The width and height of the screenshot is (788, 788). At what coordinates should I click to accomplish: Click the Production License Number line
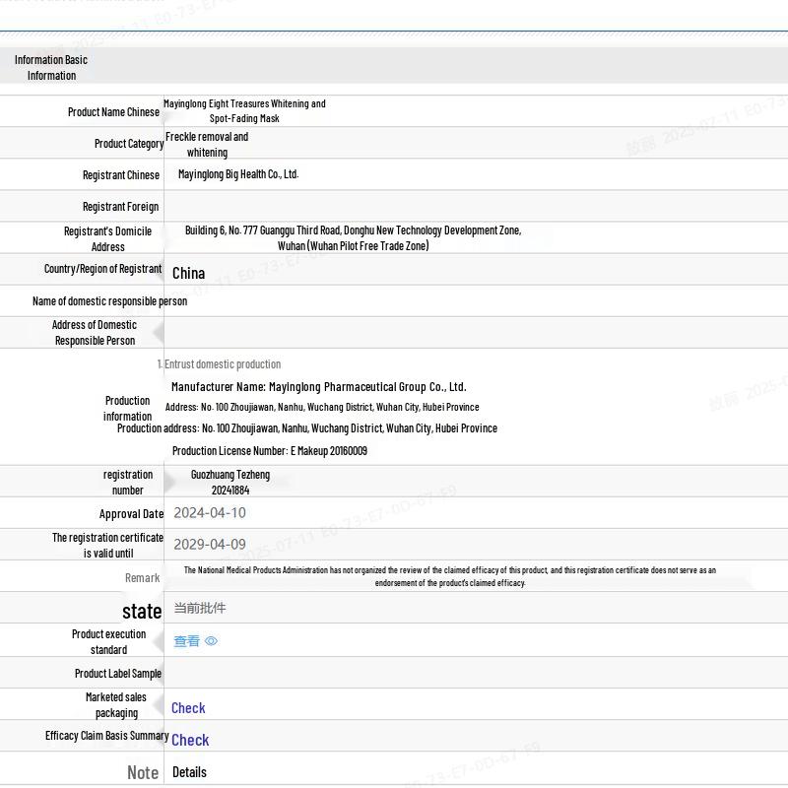[x=269, y=451]
